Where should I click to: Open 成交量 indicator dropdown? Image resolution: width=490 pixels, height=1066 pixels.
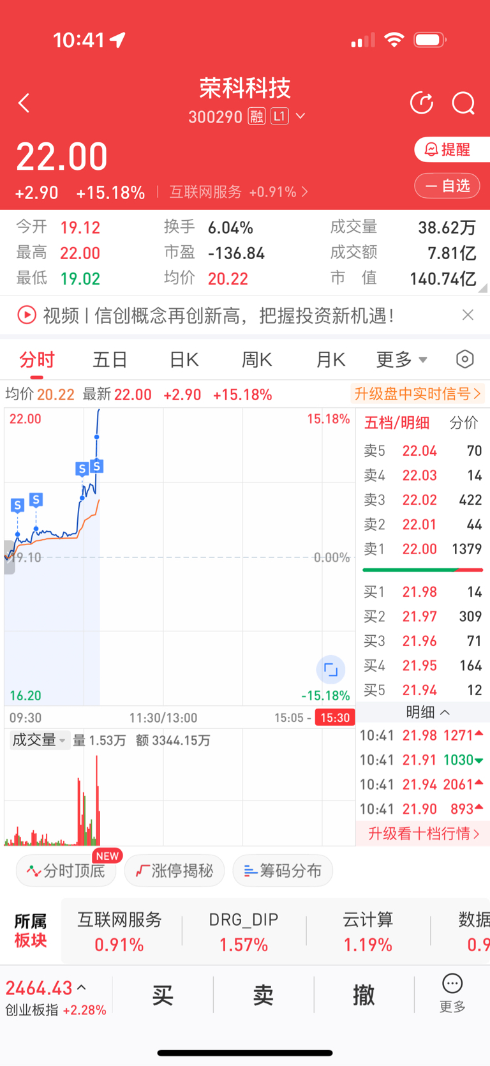pos(38,740)
